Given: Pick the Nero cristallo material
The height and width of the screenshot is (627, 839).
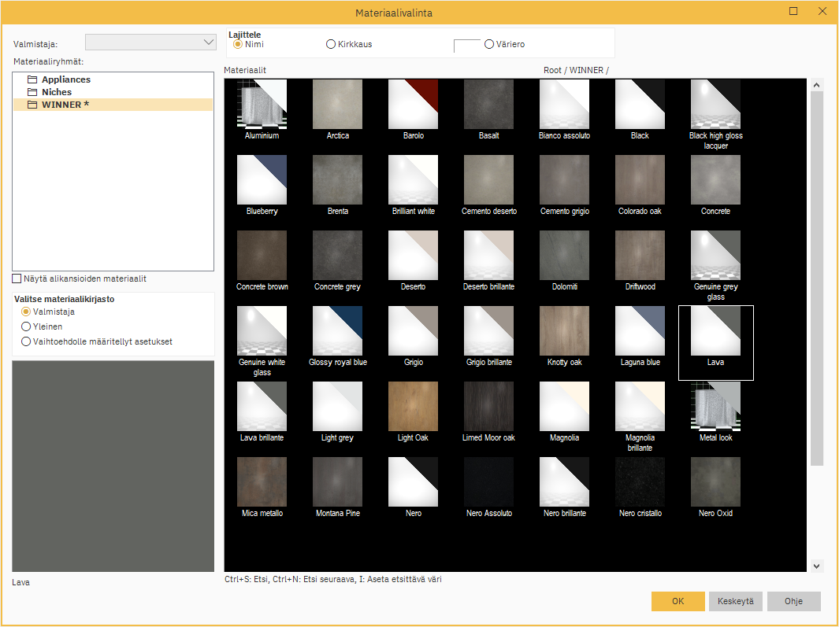Looking at the screenshot, I should pyautogui.click(x=640, y=482).
